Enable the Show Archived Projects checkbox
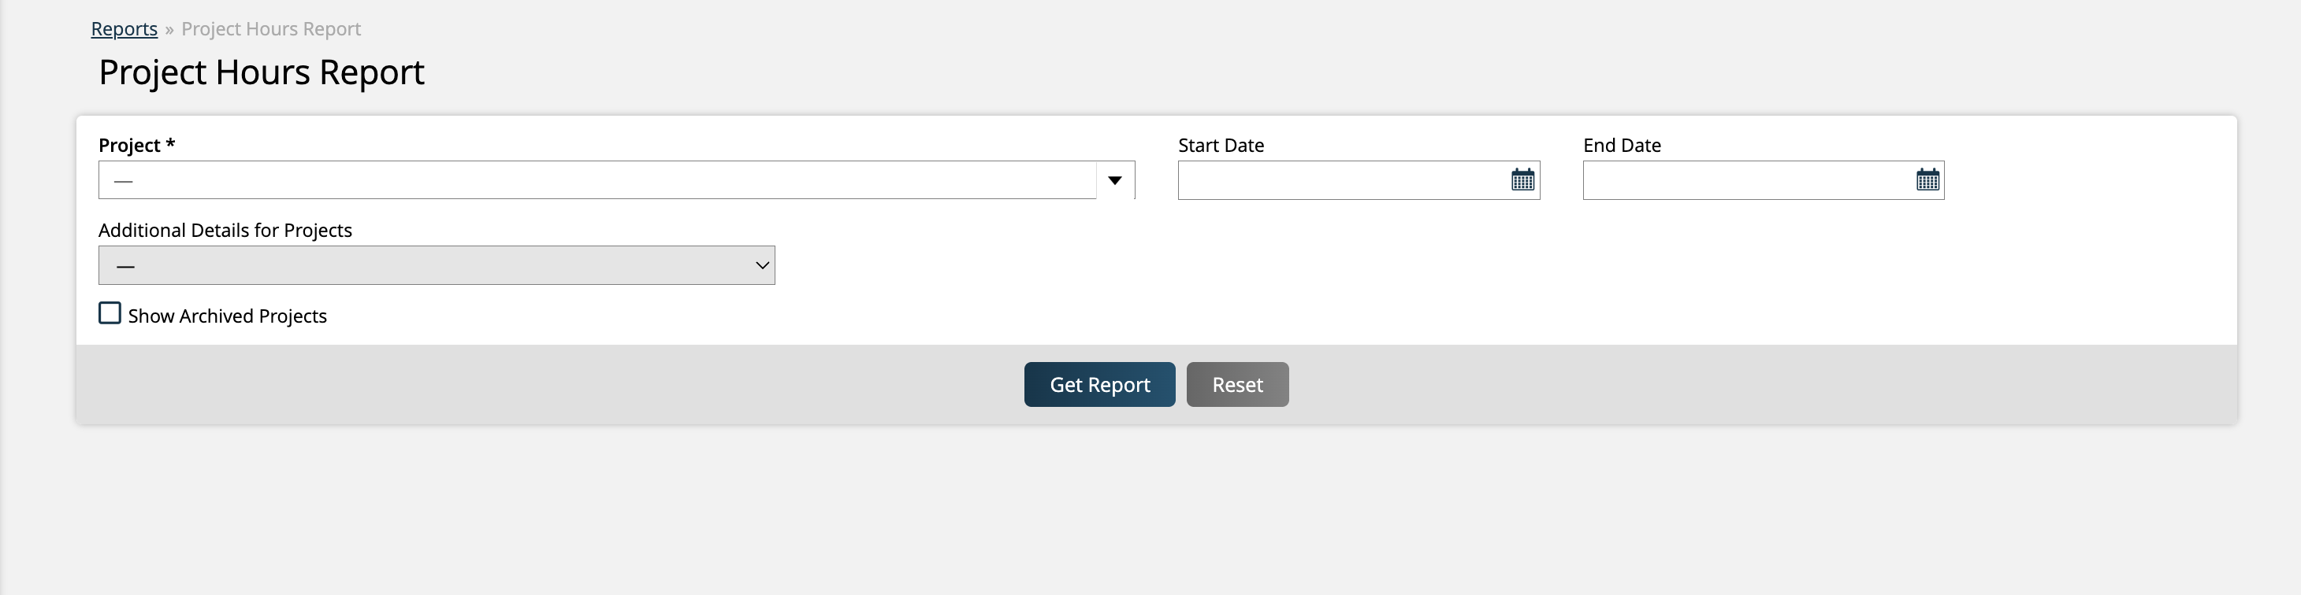This screenshot has height=595, width=2301. 110,314
